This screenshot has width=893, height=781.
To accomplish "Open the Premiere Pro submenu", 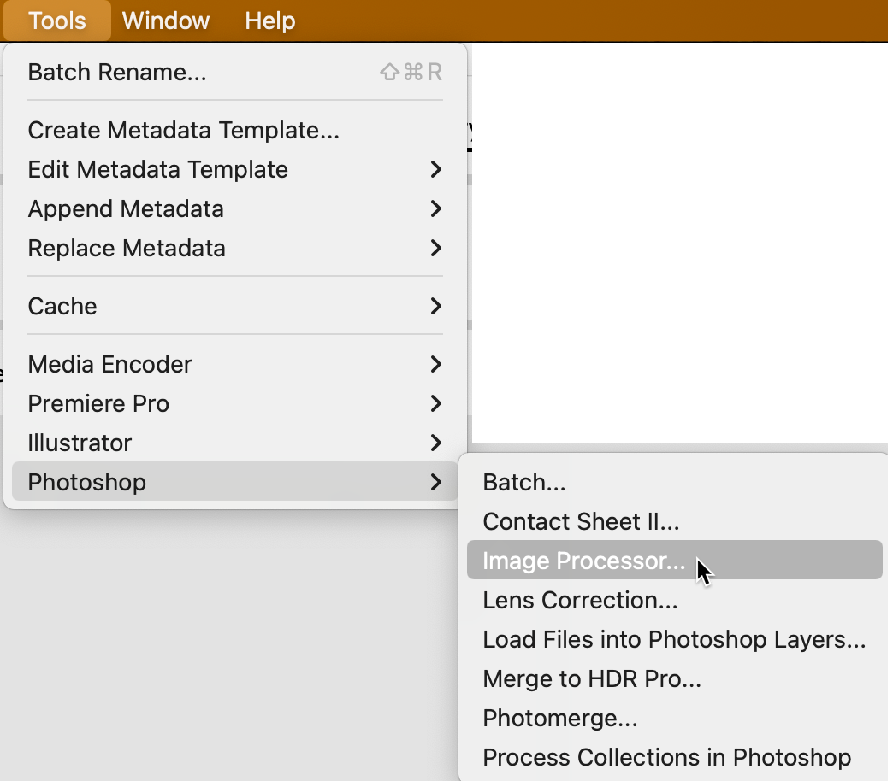I will (98, 403).
